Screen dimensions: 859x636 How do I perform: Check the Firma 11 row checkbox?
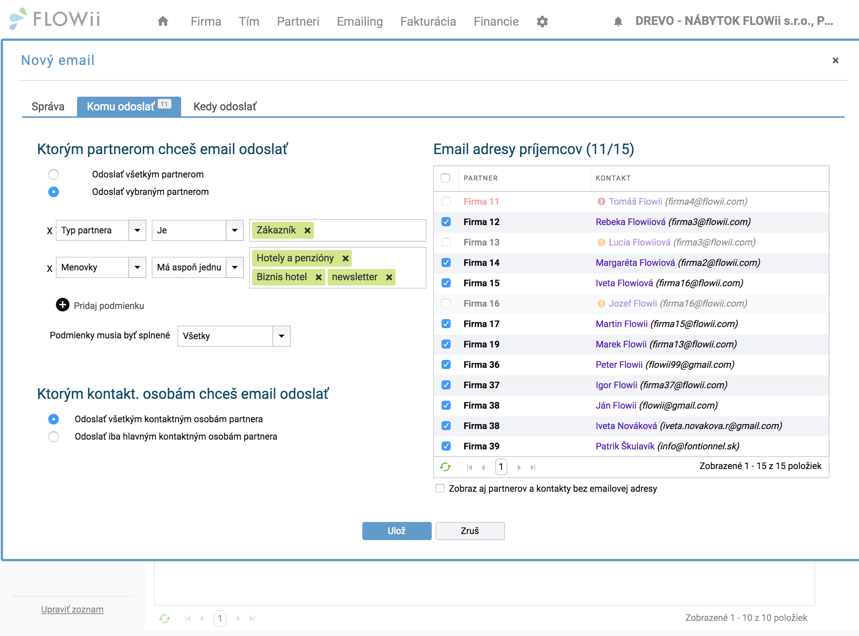(446, 201)
